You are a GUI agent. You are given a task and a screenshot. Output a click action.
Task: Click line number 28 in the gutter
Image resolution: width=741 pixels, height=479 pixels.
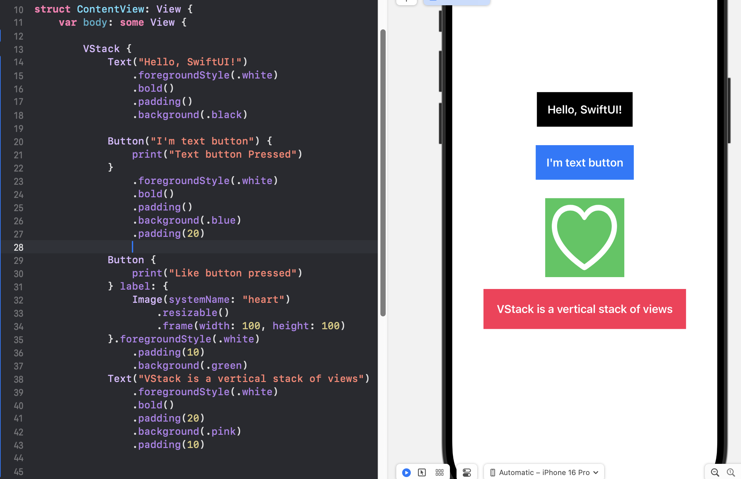(18, 247)
